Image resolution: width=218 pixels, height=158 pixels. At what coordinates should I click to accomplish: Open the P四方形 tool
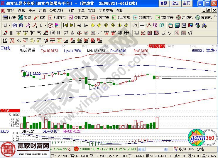57,18
